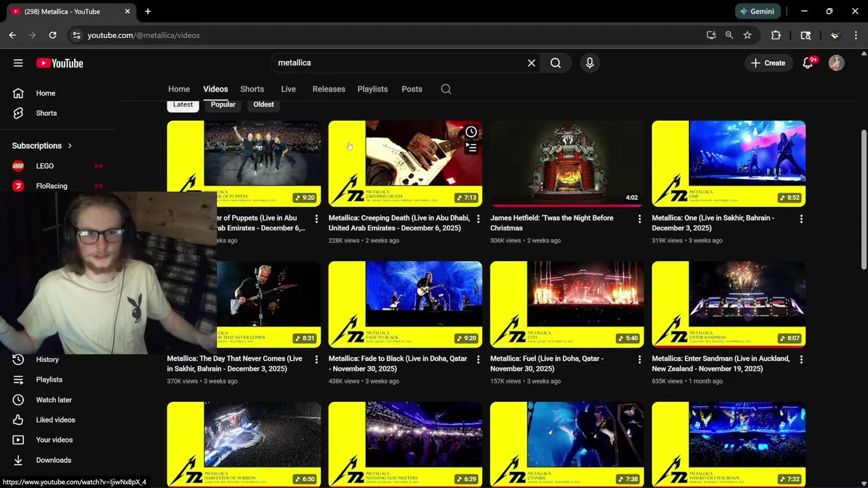Open the One Live in Sakhir thumbnail
Image resolution: width=868 pixels, height=488 pixels.
pos(729,163)
